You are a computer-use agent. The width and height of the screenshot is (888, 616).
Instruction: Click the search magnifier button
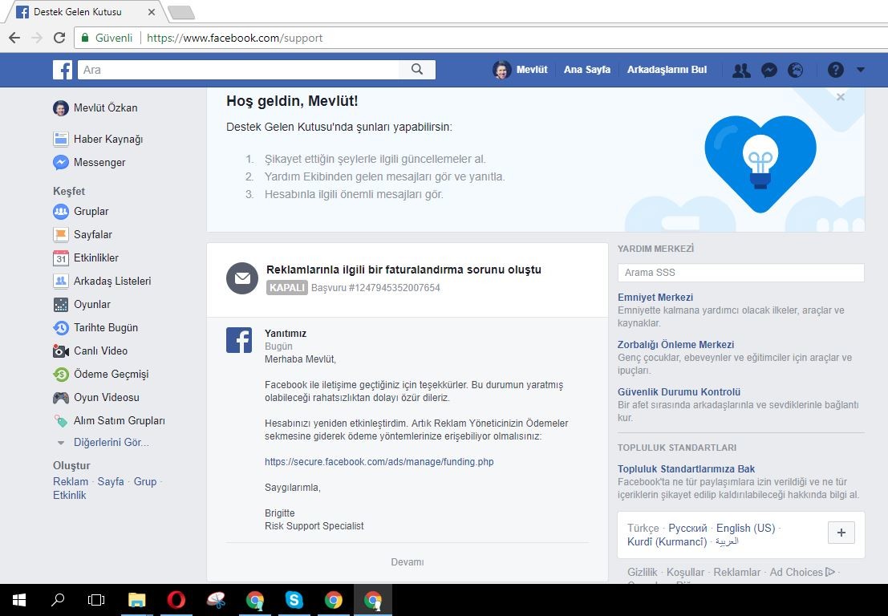point(417,69)
